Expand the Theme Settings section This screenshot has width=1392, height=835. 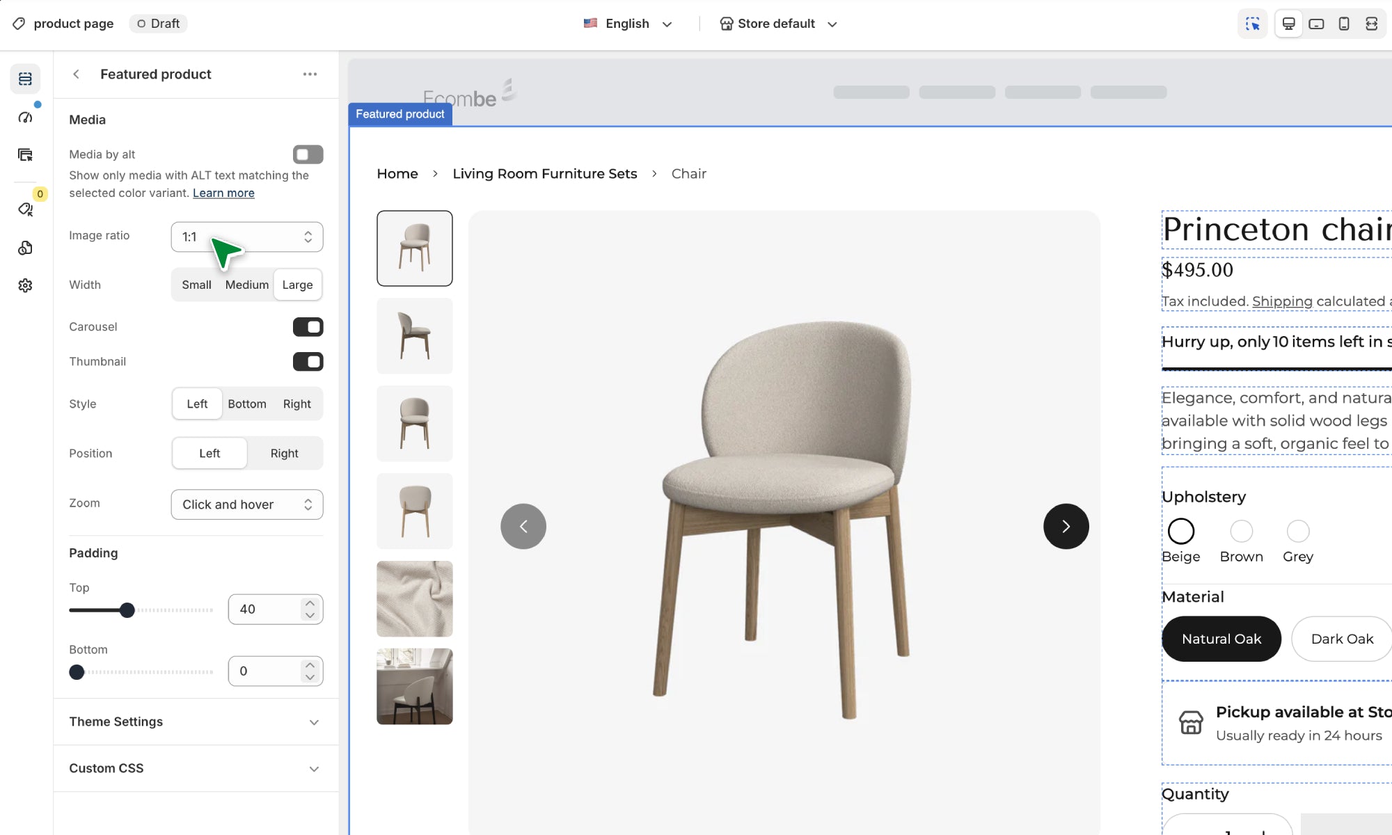click(x=196, y=722)
